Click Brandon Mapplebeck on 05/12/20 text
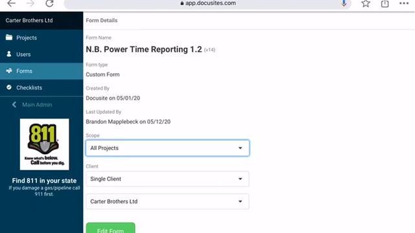 pyautogui.click(x=128, y=122)
